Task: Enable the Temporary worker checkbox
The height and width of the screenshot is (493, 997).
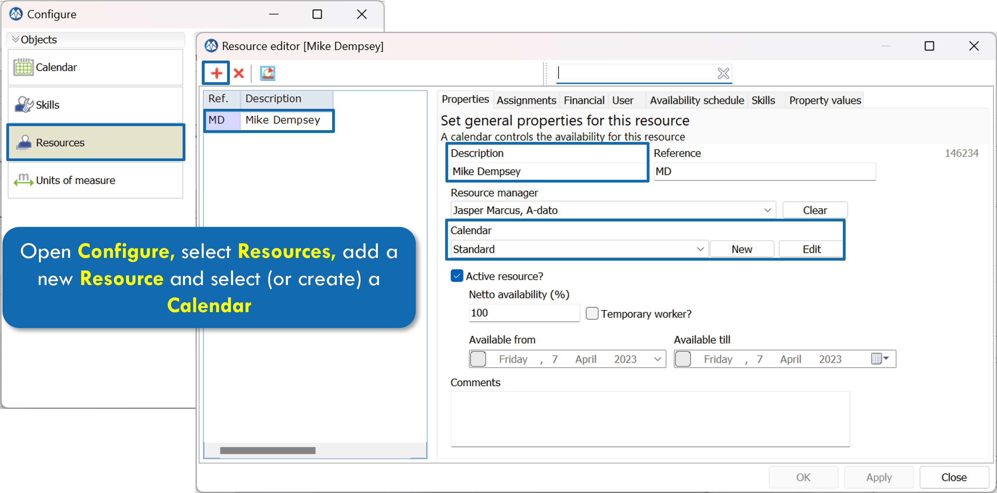Action: (592, 313)
